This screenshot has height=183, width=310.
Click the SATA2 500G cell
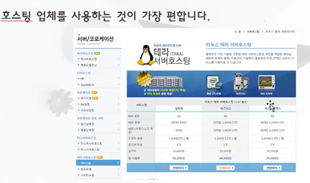click(179, 122)
